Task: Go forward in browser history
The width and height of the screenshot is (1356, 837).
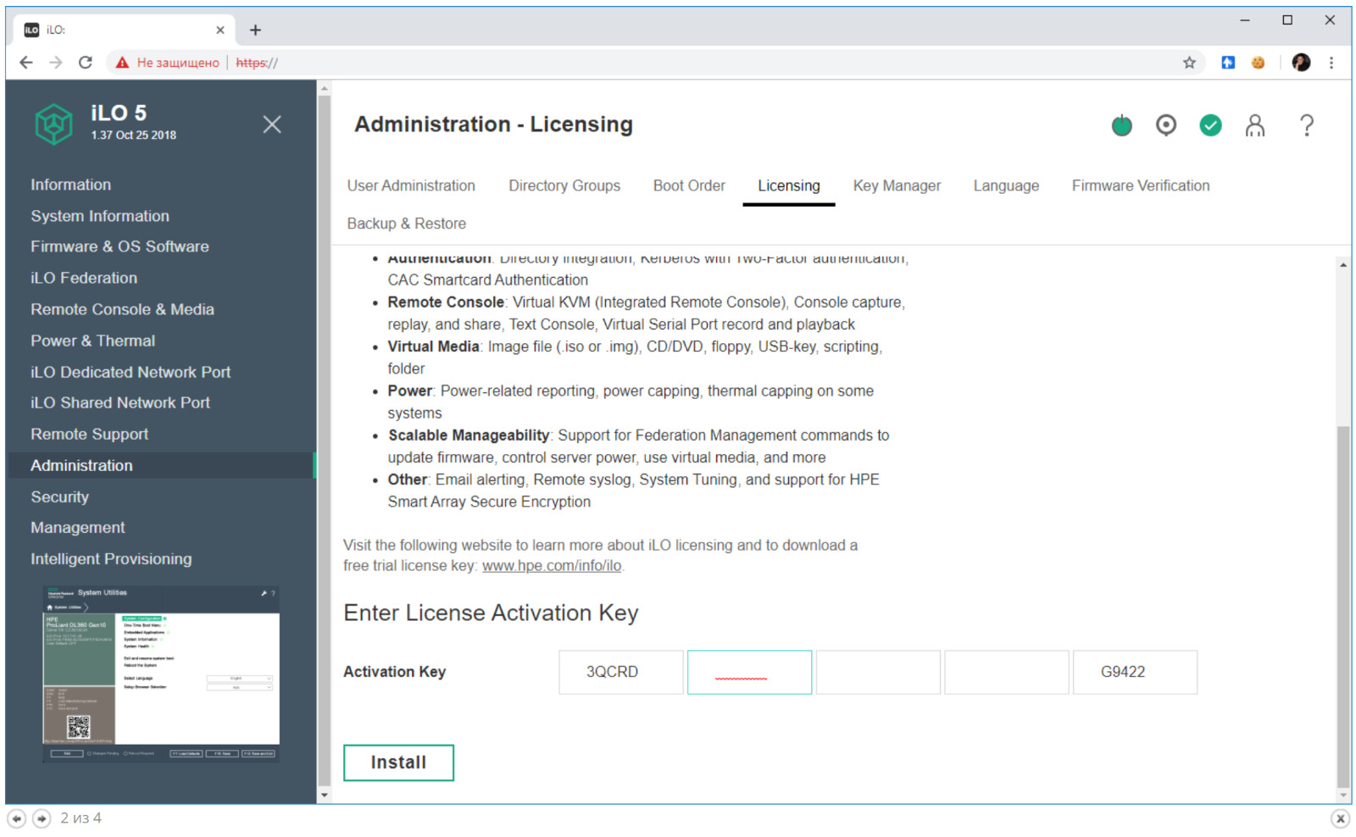Action: [56, 63]
